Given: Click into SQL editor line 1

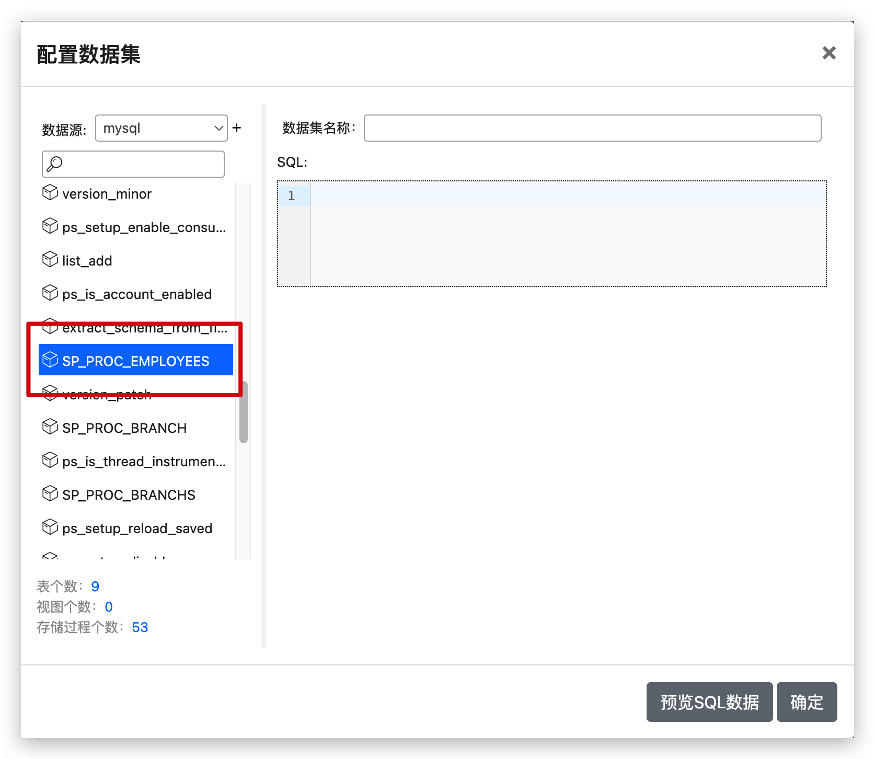Looking at the screenshot, I should (568, 195).
